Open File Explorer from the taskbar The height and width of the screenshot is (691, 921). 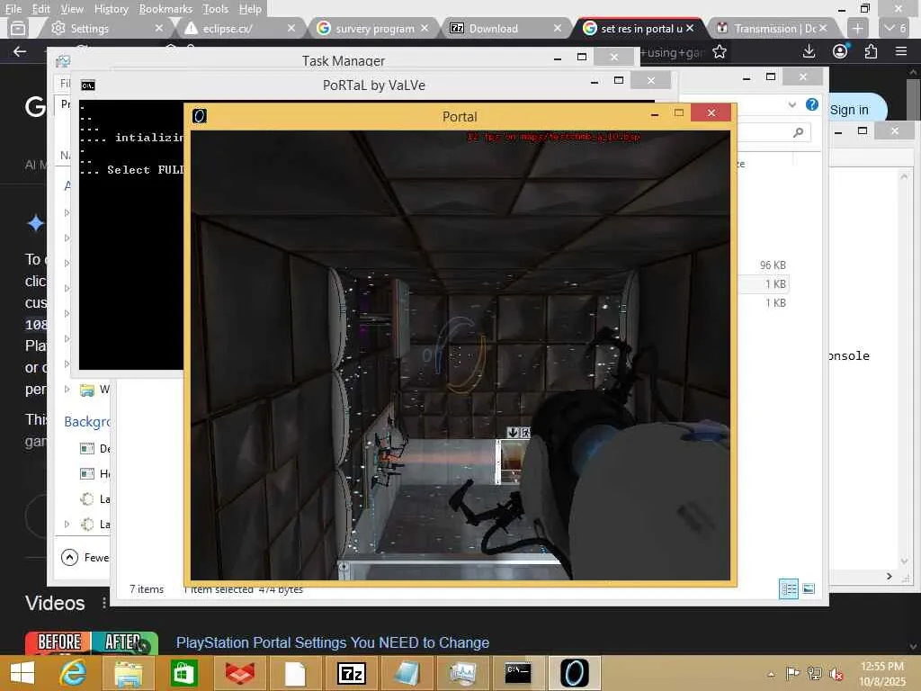pyautogui.click(x=128, y=673)
